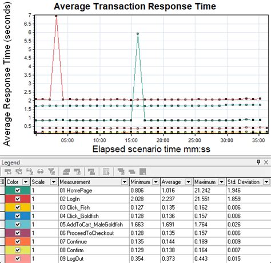Screen dimensions: 271x263
Task: Click the Average column header label
Action: [x=171, y=182]
